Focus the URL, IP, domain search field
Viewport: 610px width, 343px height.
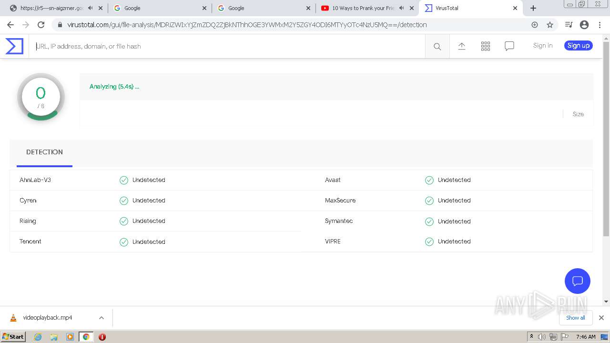pos(227,46)
